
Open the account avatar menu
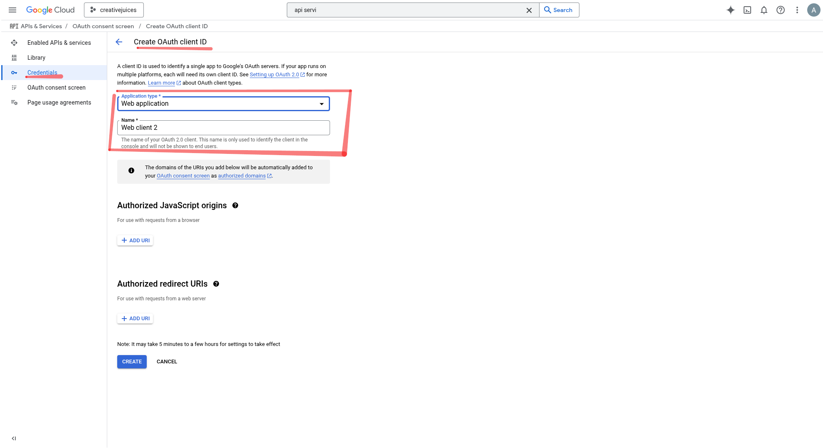click(813, 10)
